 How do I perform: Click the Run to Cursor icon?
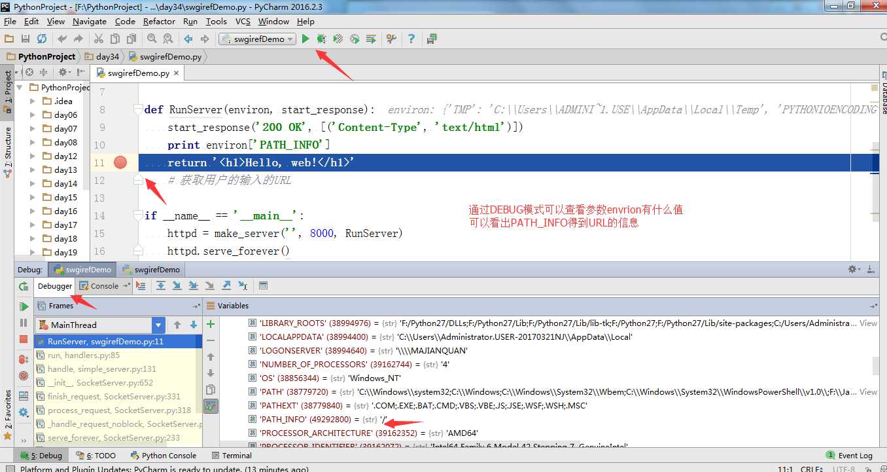point(243,285)
